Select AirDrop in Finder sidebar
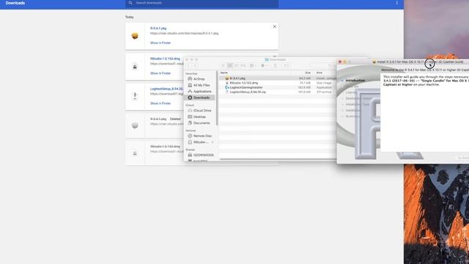This screenshot has width=469, height=264. pos(199,79)
